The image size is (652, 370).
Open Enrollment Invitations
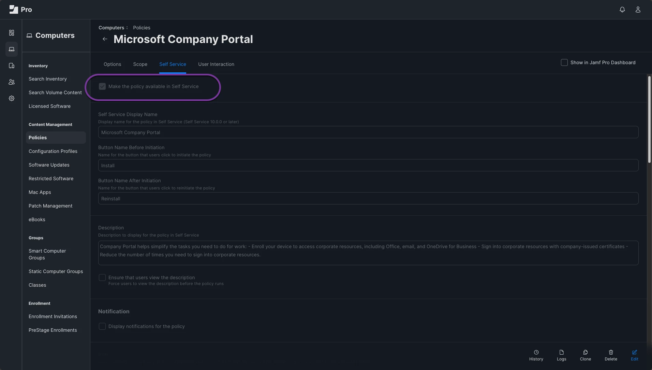pos(53,316)
